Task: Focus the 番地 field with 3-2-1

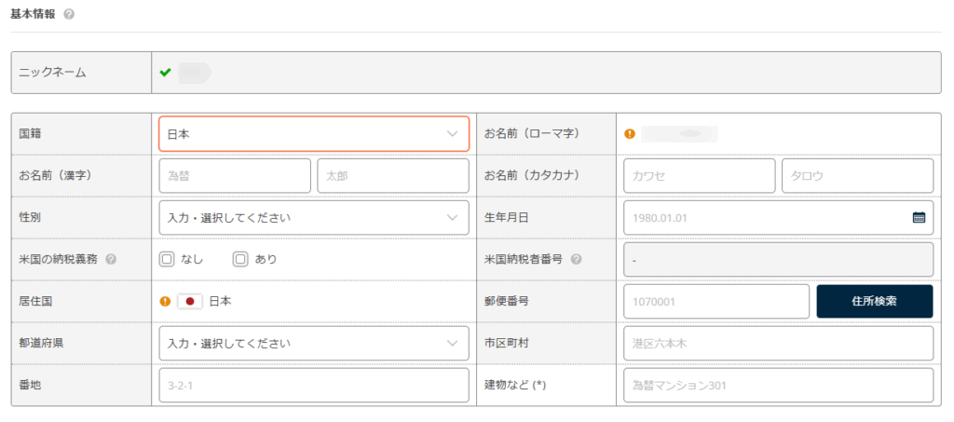Action: click(x=314, y=385)
